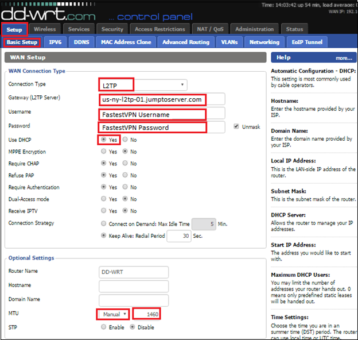Switch to Advanced Routing sub-tab
The image size is (358, 340).
click(186, 42)
